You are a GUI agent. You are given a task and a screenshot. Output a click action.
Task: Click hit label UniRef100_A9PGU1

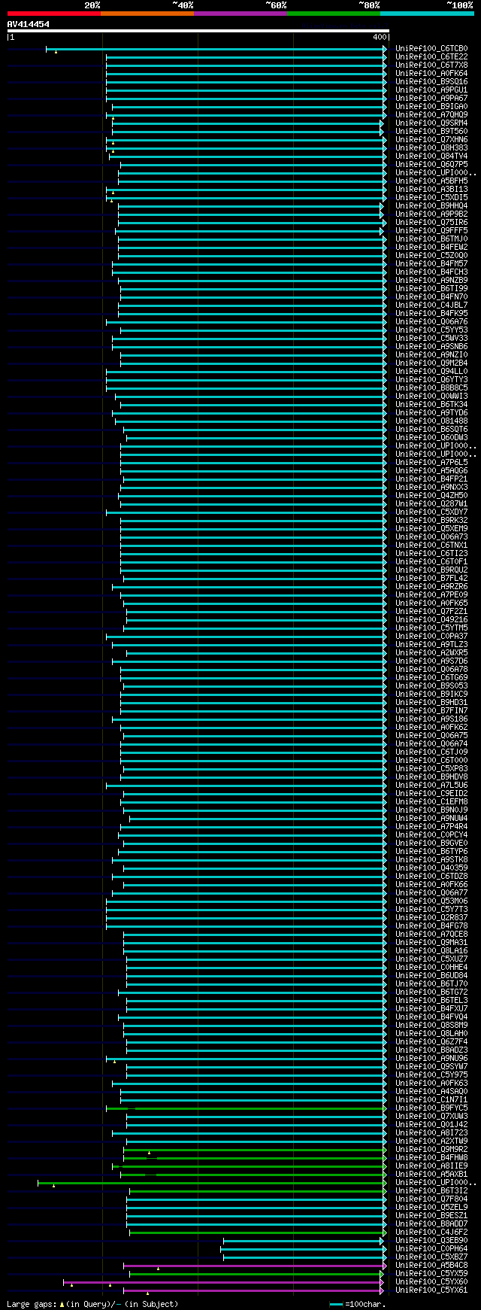(431, 90)
